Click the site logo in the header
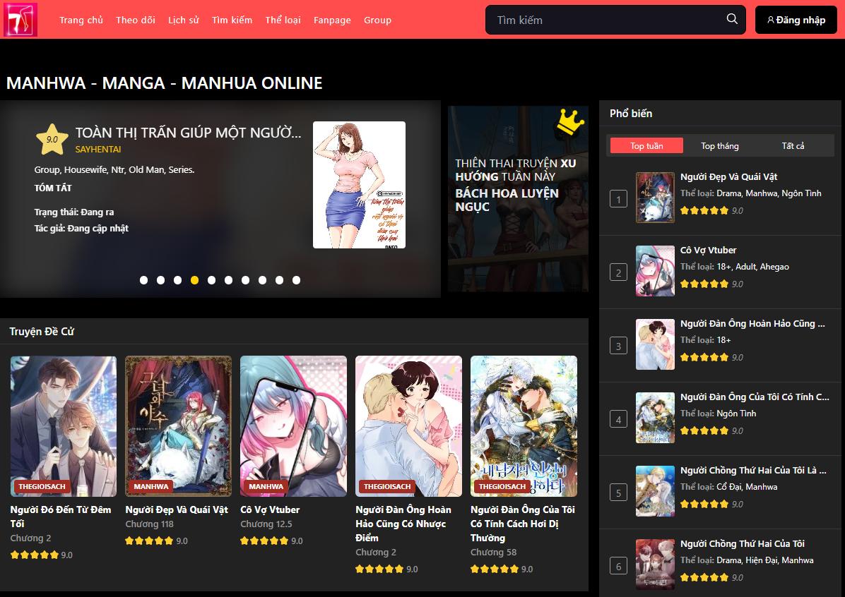This screenshot has width=845, height=597. tap(20, 20)
